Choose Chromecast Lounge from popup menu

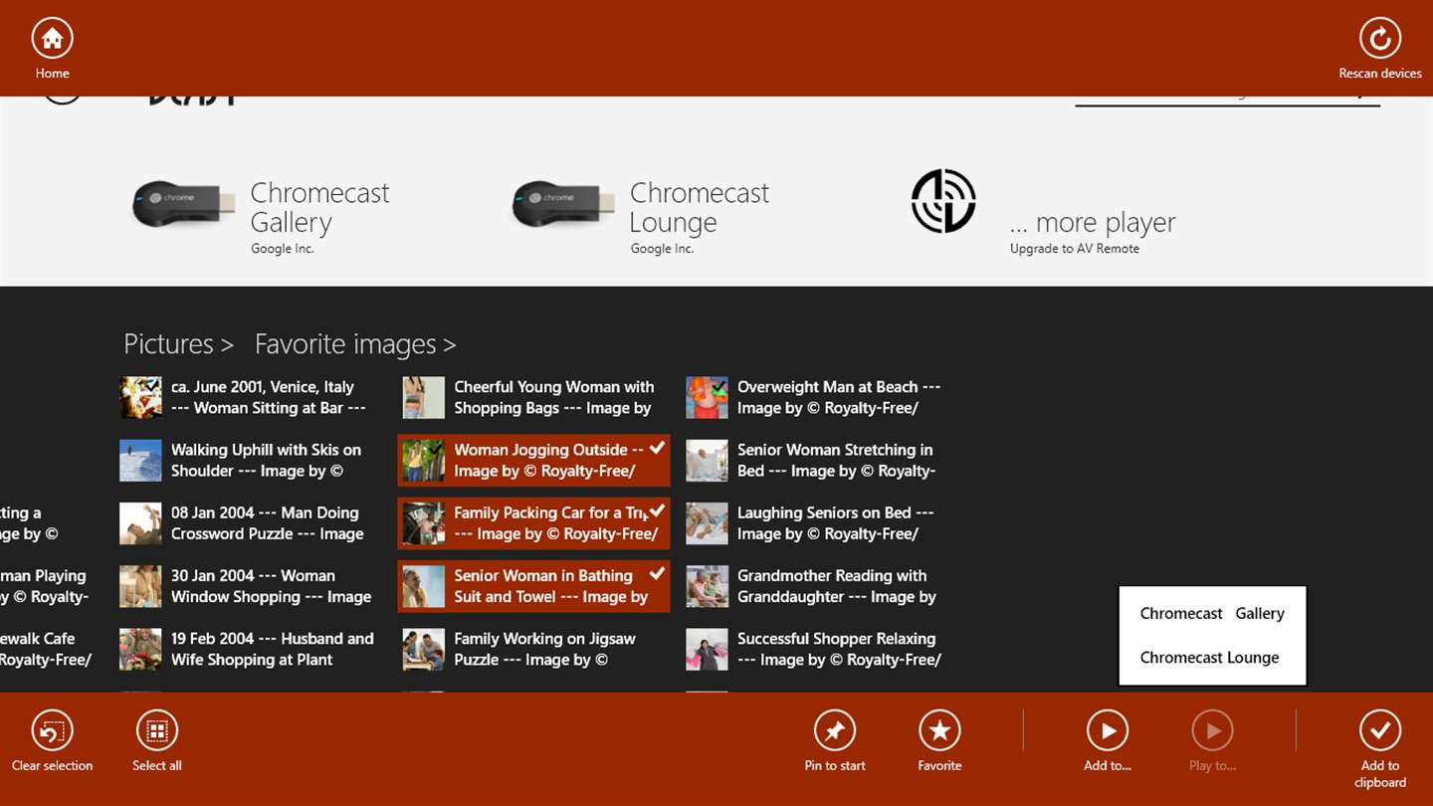[1212, 658]
